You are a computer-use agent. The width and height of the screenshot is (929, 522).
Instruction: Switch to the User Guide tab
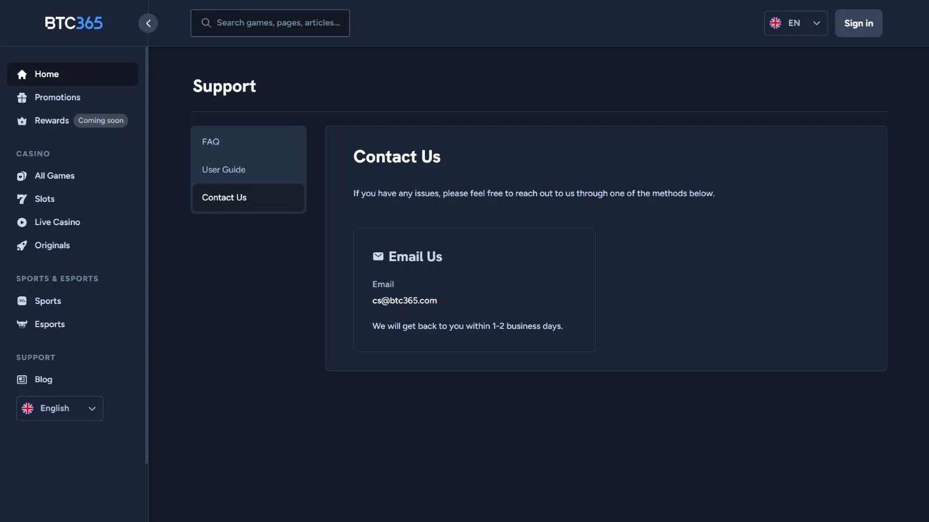pos(224,169)
